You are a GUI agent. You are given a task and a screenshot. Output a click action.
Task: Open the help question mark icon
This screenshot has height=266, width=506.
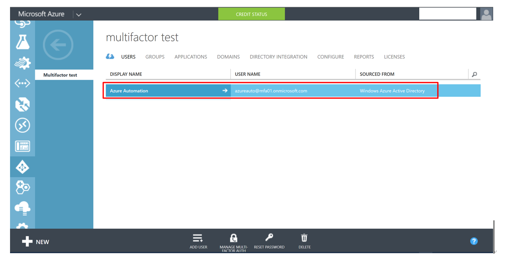474,241
